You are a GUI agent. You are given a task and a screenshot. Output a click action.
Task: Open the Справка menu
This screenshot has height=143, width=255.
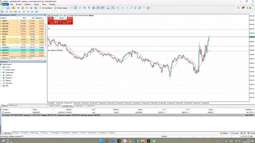click(x=52, y=4)
